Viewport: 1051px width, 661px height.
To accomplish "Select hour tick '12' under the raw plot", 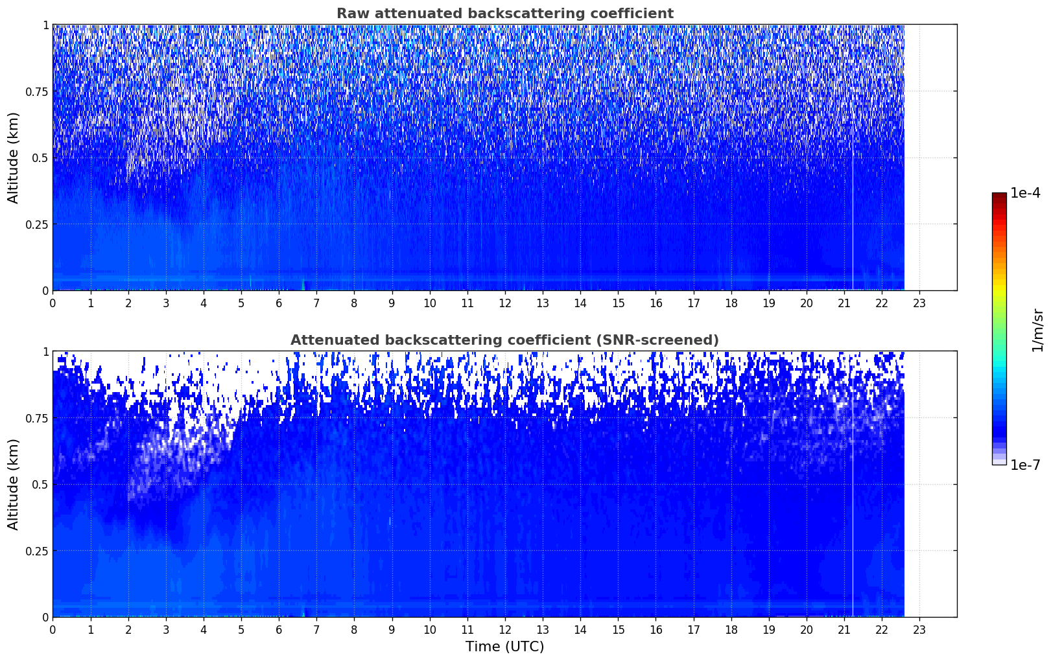I will coord(505,303).
